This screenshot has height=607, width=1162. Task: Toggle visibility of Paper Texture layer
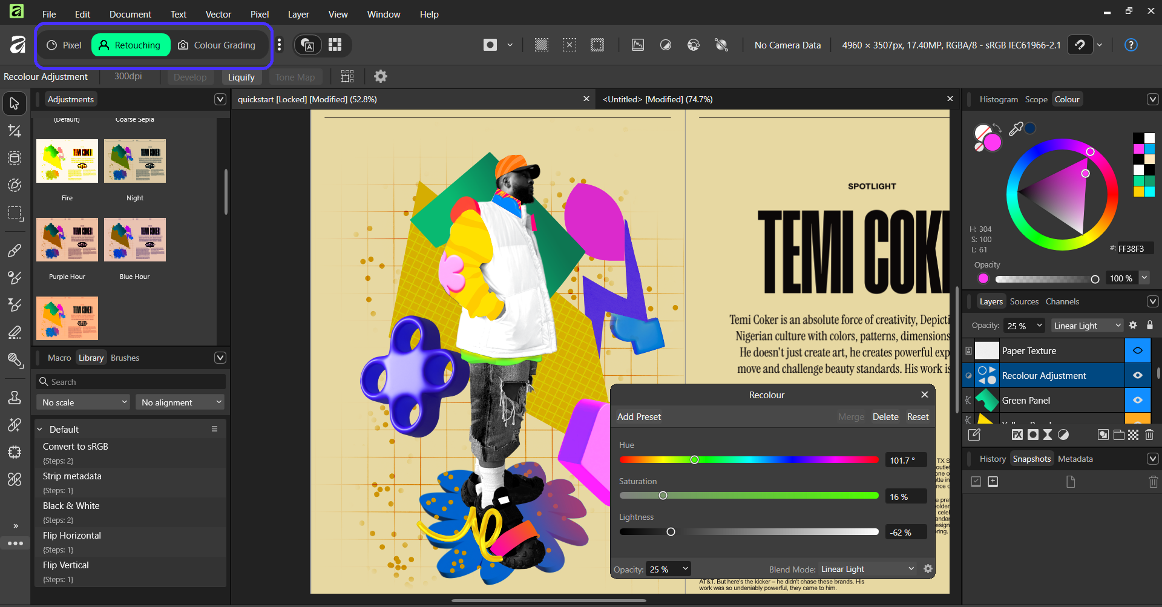click(1137, 351)
